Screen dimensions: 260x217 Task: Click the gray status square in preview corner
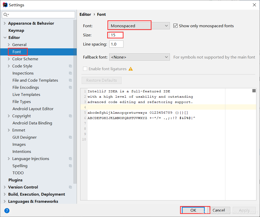[x=254, y=91]
